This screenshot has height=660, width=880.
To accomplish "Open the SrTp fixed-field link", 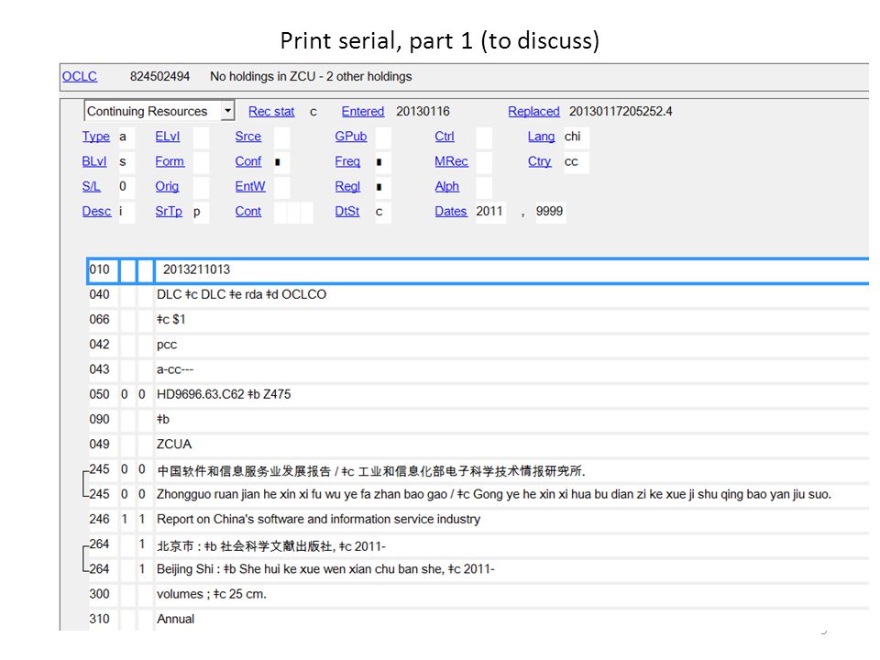I will pyautogui.click(x=169, y=212).
